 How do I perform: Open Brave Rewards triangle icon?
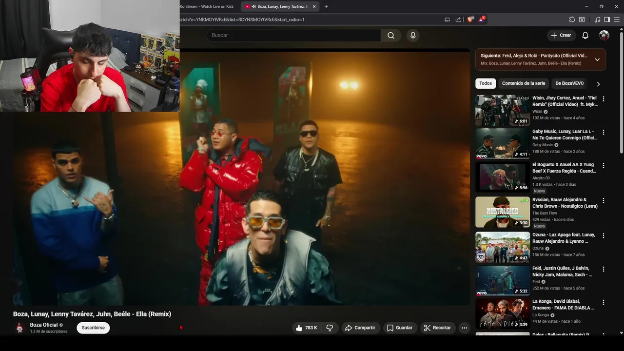pyautogui.click(x=482, y=19)
